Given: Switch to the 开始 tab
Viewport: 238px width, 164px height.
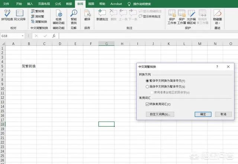Looking at the screenshot, I should [19, 4].
